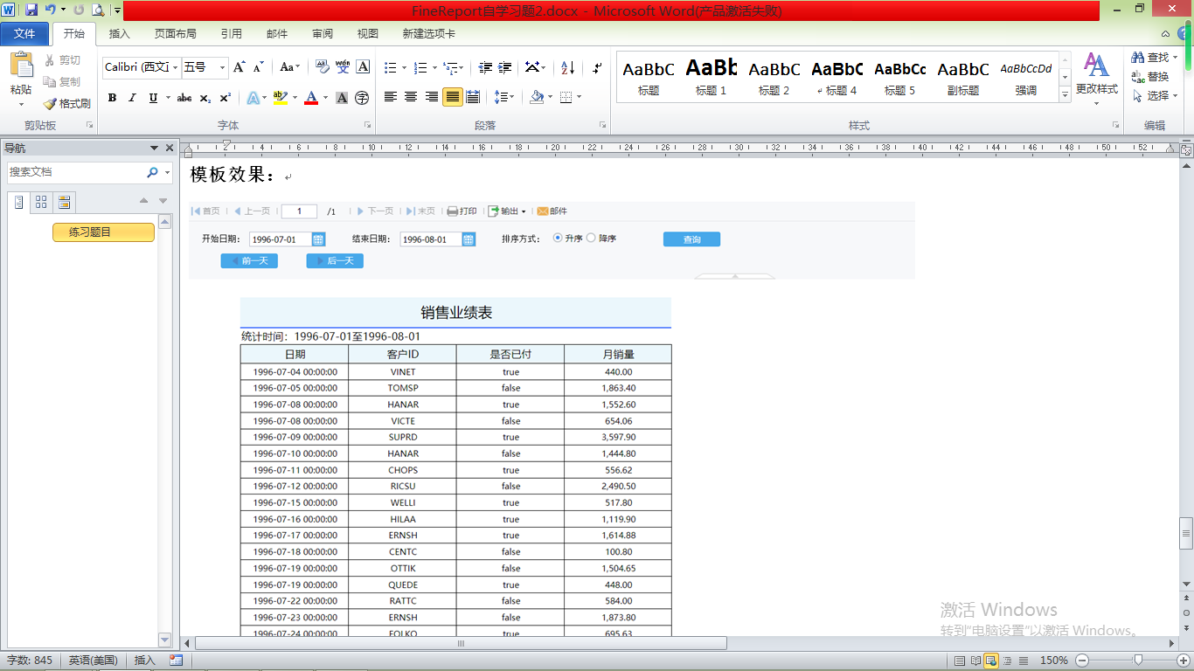Image resolution: width=1194 pixels, height=671 pixels.
Task: Switch to the Page Layout (页面布局) tab
Action: 175,34
